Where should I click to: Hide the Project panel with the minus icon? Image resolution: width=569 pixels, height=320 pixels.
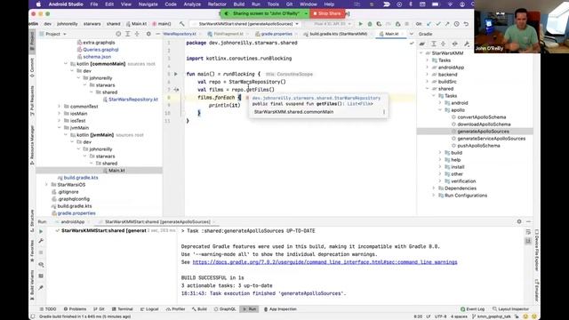pos(157,34)
